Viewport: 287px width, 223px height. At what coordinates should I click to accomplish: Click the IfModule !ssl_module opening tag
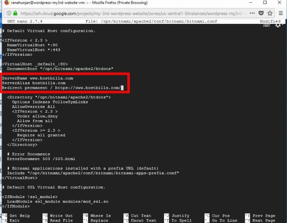tap(30, 197)
